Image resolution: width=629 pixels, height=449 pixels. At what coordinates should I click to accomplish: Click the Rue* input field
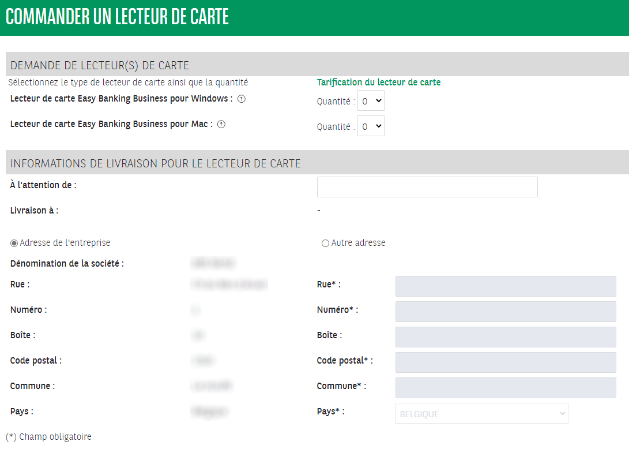tap(506, 286)
